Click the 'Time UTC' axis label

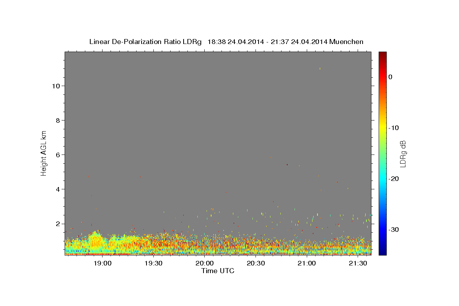(218, 271)
